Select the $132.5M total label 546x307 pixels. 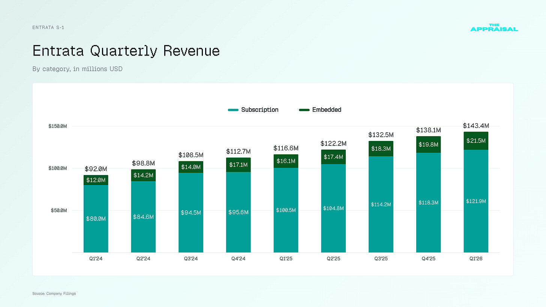(x=381, y=135)
